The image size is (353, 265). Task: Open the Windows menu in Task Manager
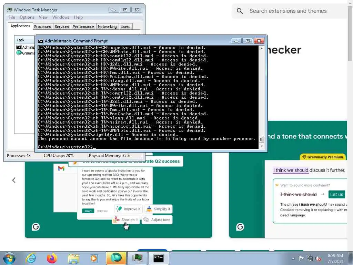click(61, 17)
